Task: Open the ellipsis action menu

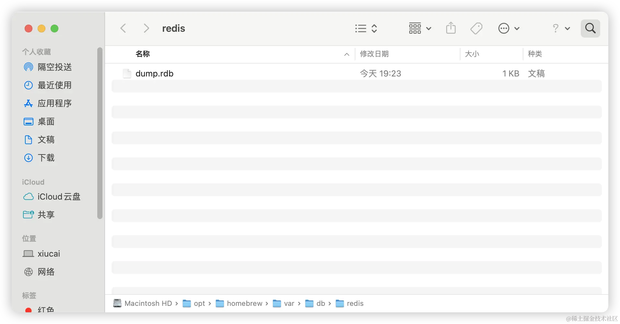Action: (509, 29)
